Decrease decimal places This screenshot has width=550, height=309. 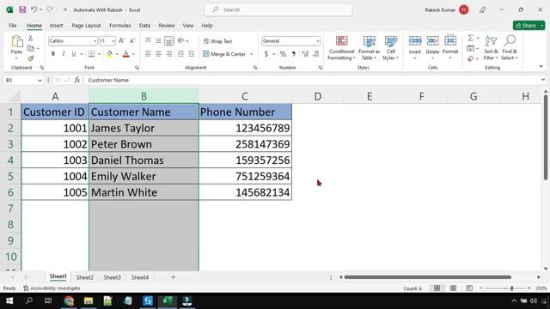[x=316, y=54]
